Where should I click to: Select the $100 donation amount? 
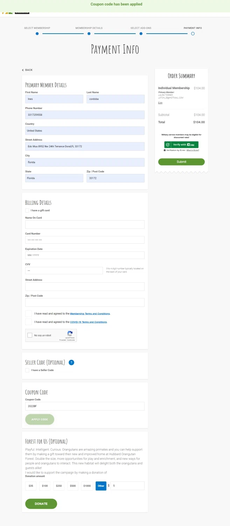click(45, 486)
